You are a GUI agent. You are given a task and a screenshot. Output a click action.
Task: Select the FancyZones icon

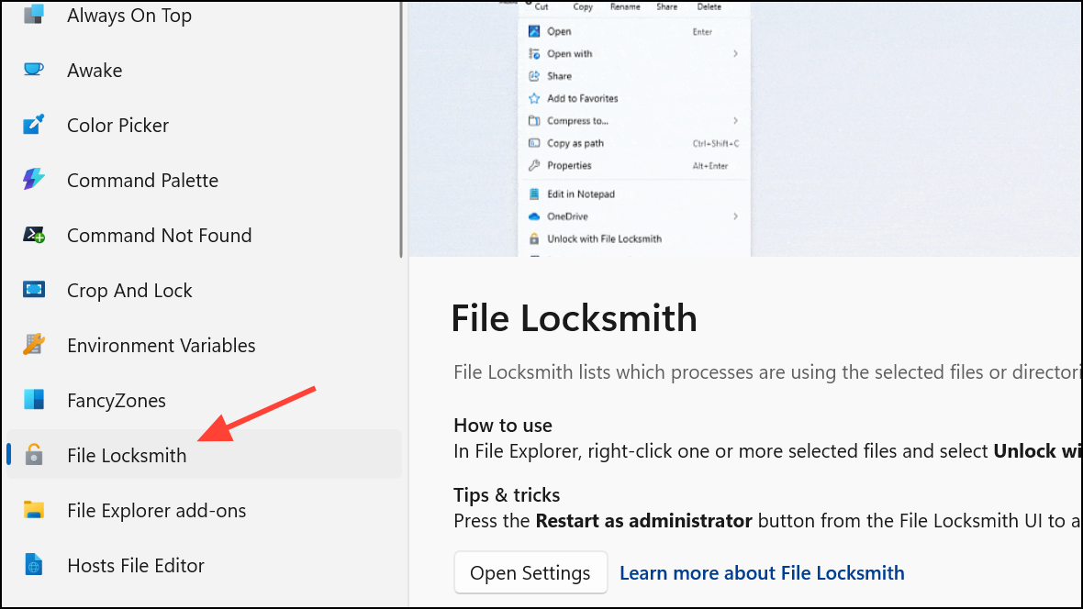click(34, 400)
